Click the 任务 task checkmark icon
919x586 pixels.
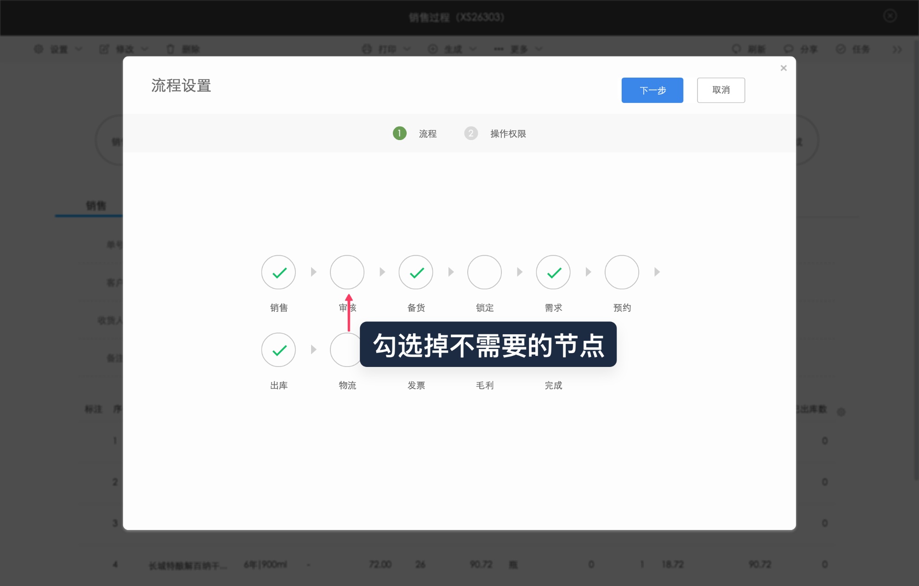pyautogui.click(x=841, y=49)
